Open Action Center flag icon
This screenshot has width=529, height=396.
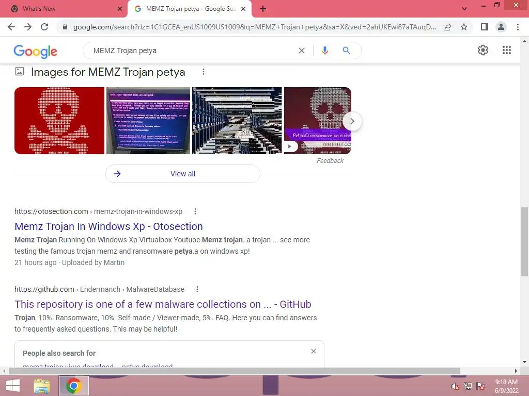click(480, 386)
